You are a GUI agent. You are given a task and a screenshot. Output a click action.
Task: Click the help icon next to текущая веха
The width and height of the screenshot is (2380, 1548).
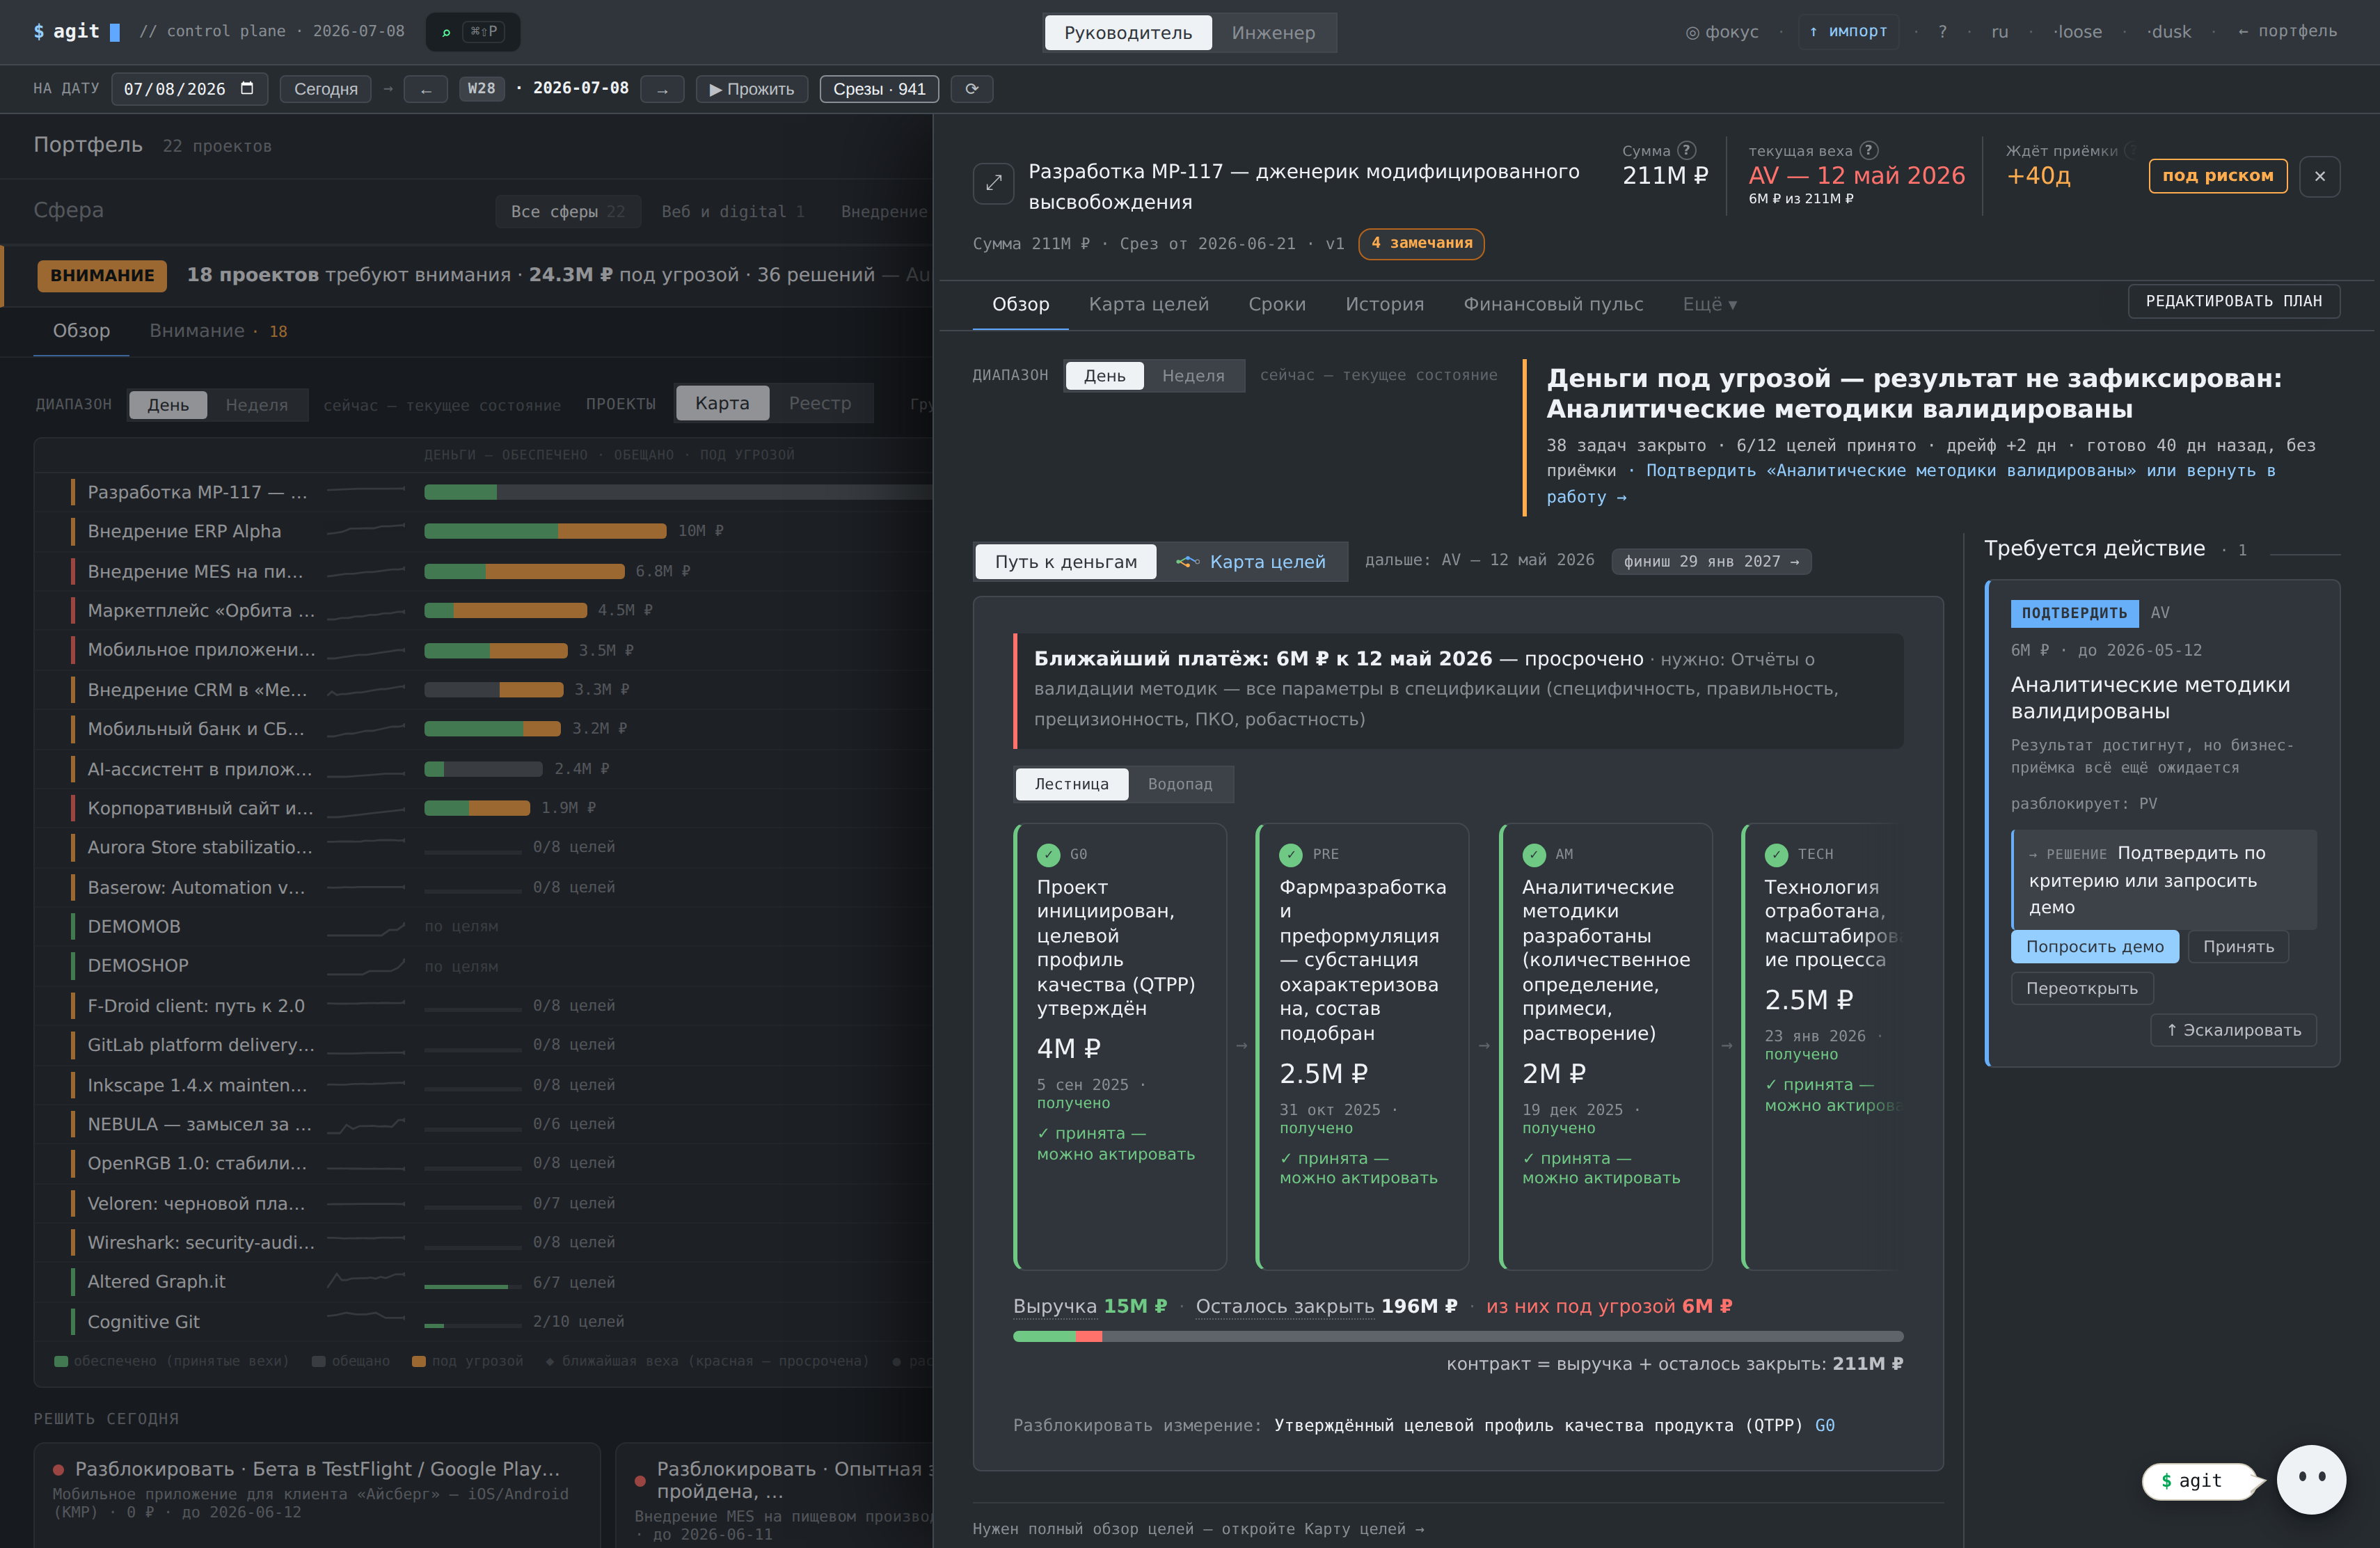coord(1869,150)
